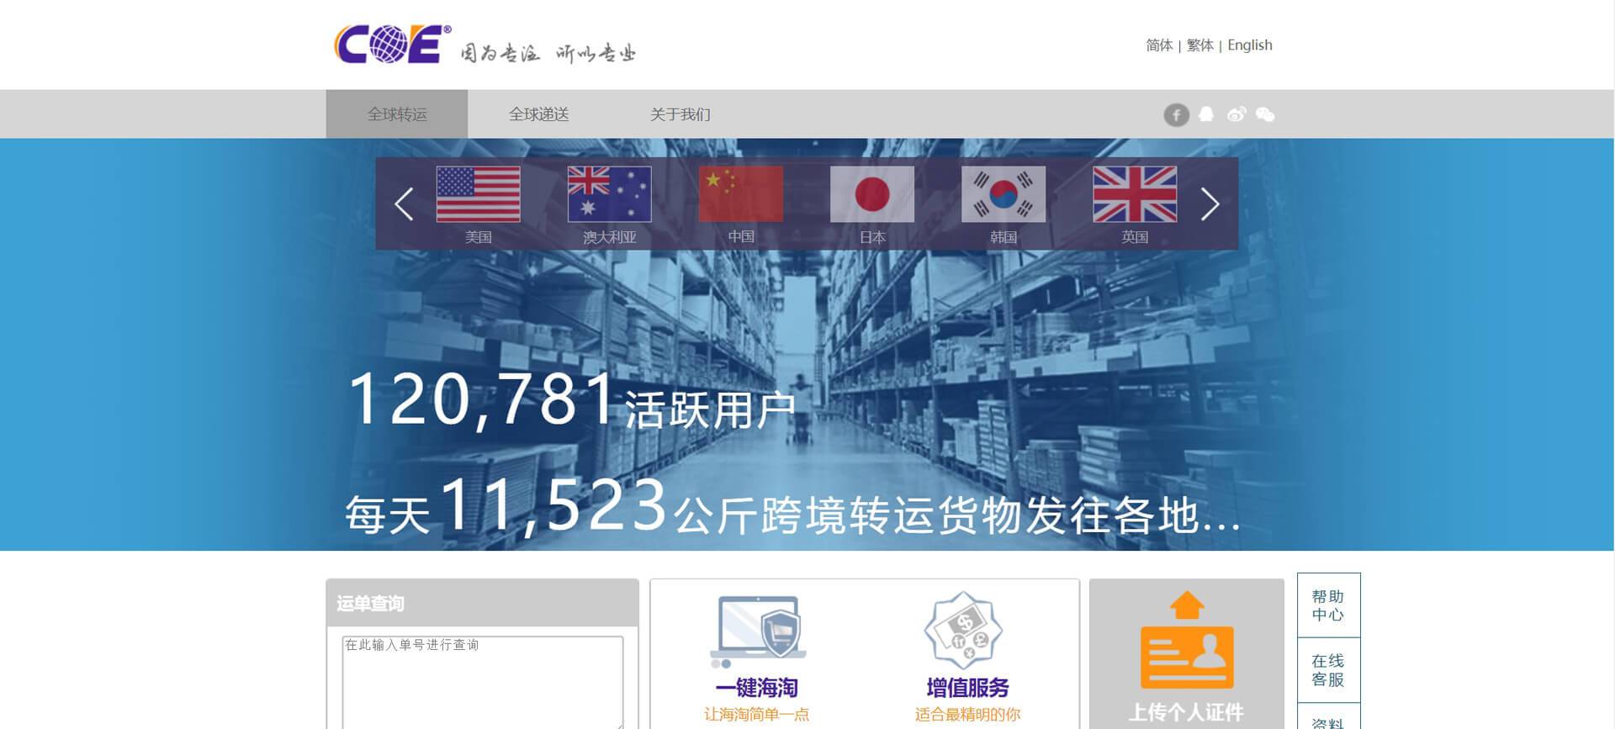Select the United States flag 美国
Image resolution: width=1615 pixels, height=729 pixels.
pos(478,194)
